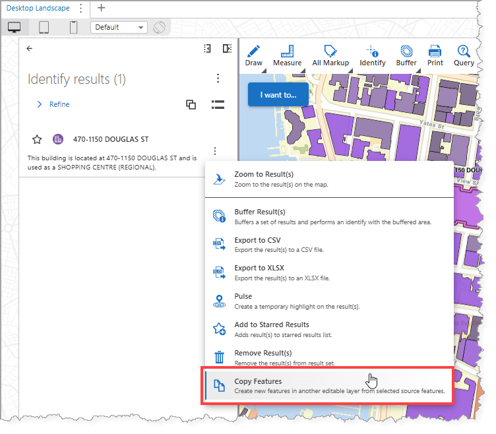
Task: Expand the All Markup submenu arrow
Action: point(350,71)
